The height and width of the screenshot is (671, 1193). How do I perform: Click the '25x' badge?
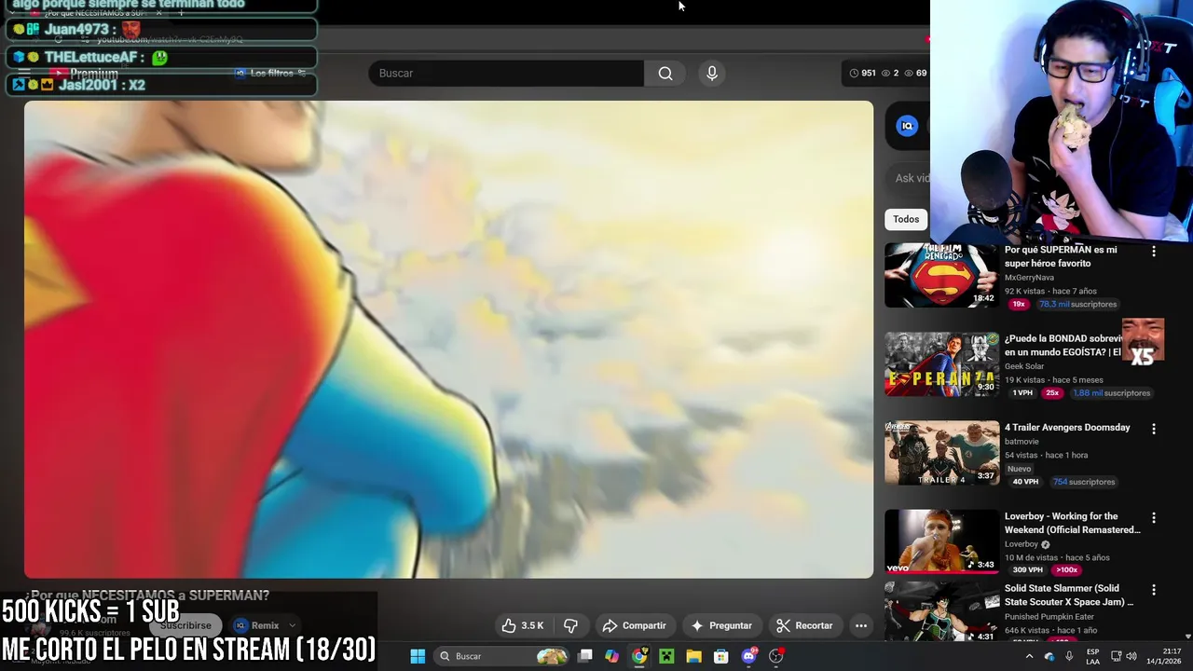pos(1052,393)
